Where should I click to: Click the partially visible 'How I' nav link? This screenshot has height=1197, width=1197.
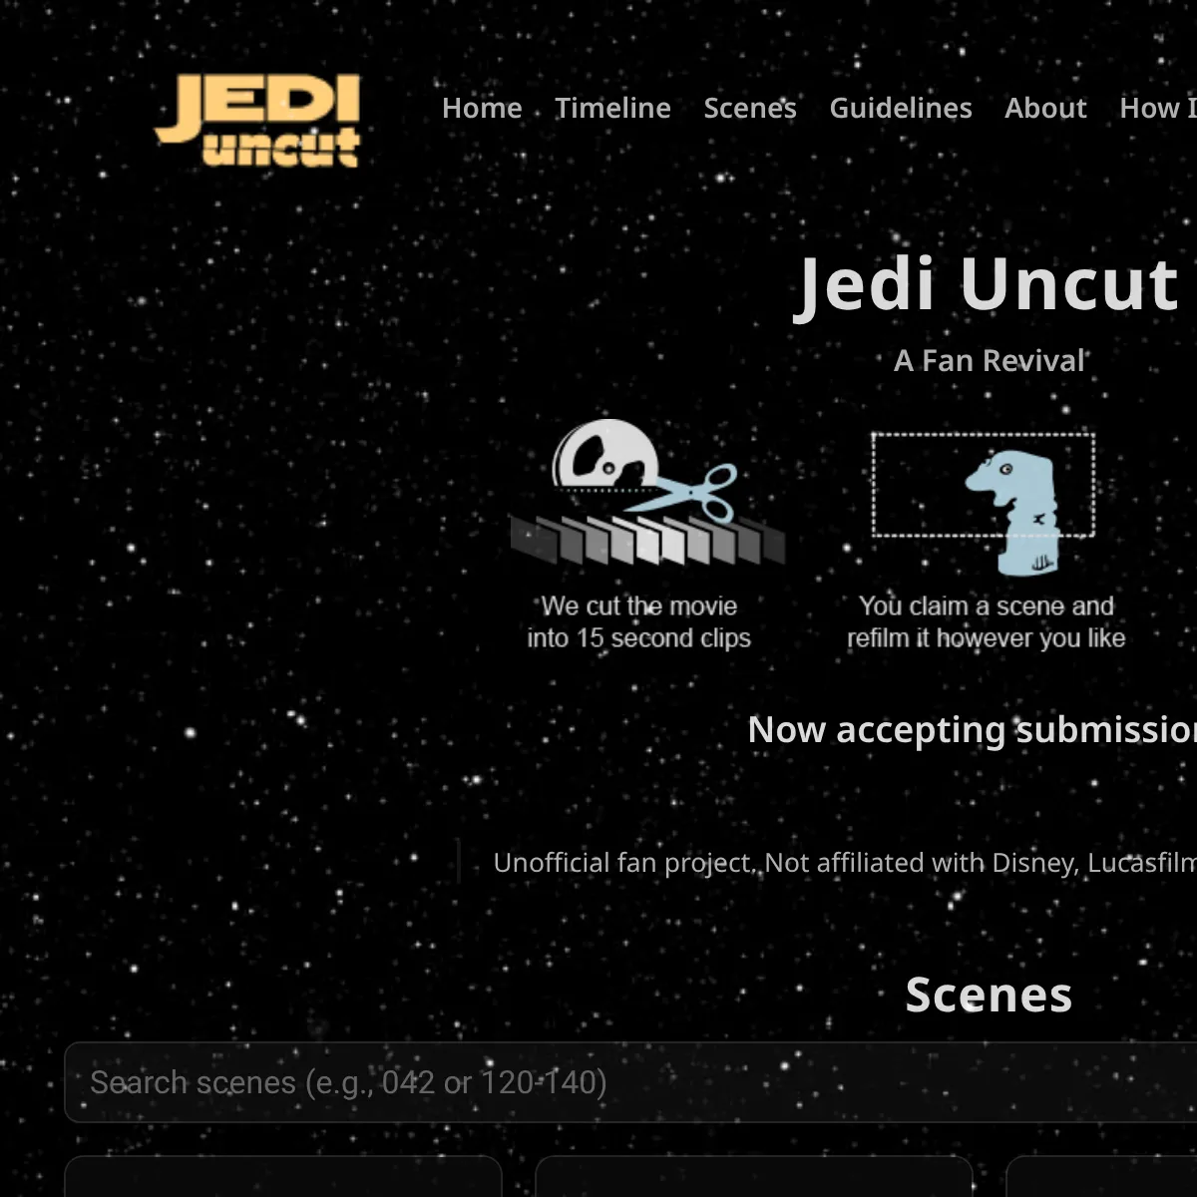(1157, 108)
